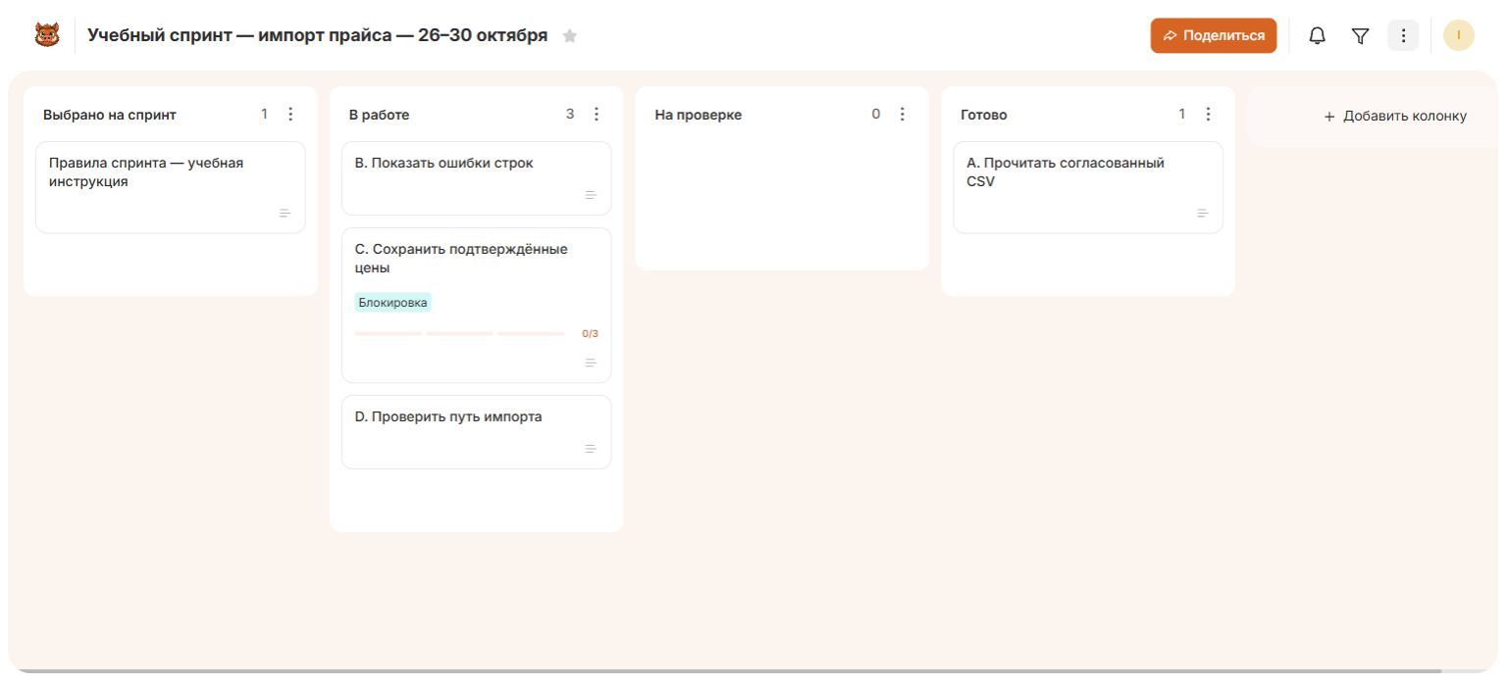Open the В работе column menu

point(597,115)
